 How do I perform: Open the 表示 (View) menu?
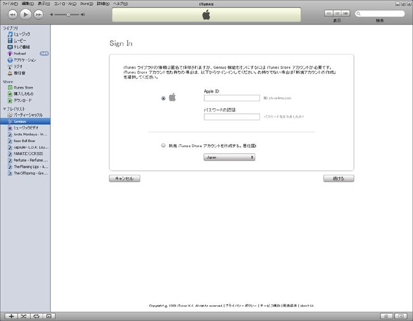pyautogui.click(x=44, y=3)
